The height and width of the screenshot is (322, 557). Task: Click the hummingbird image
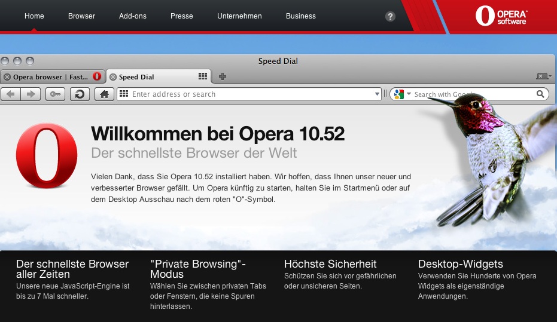pos(494,160)
